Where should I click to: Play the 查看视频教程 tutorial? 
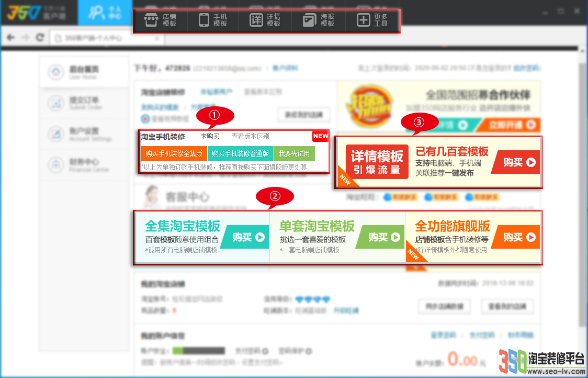(165, 119)
